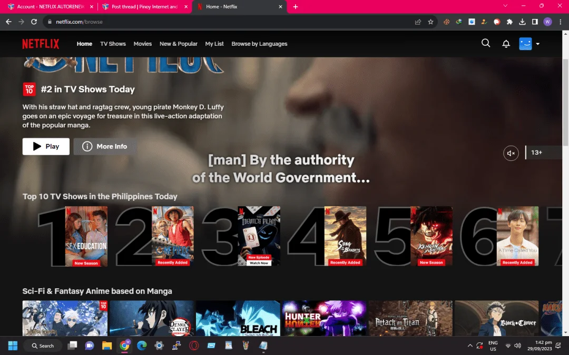This screenshot has width=569, height=355.
Task: Open the Movies menu
Action: click(x=143, y=44)
